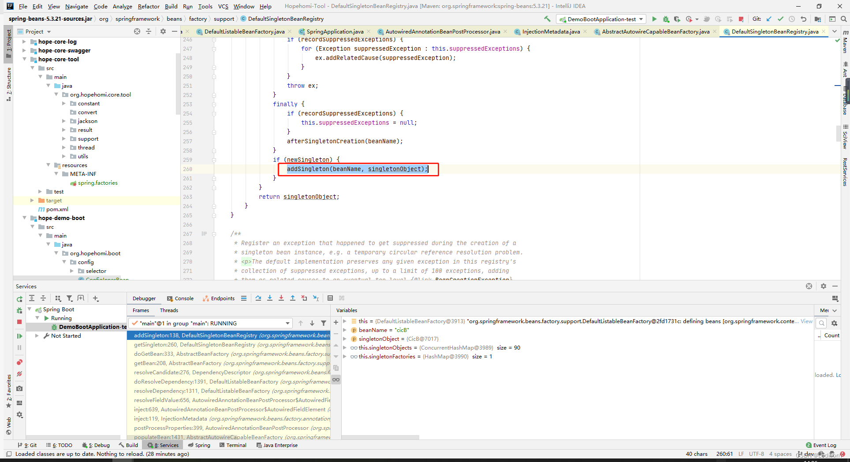The width and height of the screenshot is (850, 462).
Task: Toggle show watches glasses icon
Action: point(336,380)
